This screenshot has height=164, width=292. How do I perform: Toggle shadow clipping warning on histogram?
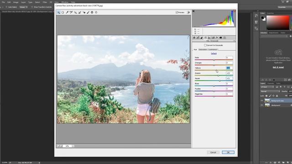(x=193, y=11)
